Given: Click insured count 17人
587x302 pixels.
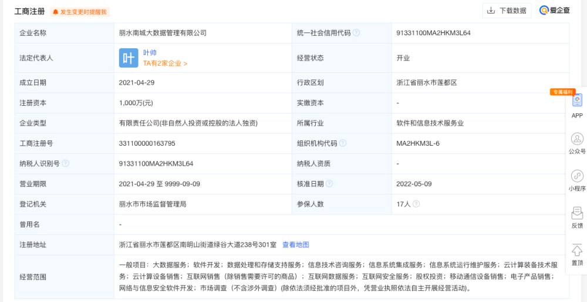Looking at the screenshot, I should tap(404, 204).
